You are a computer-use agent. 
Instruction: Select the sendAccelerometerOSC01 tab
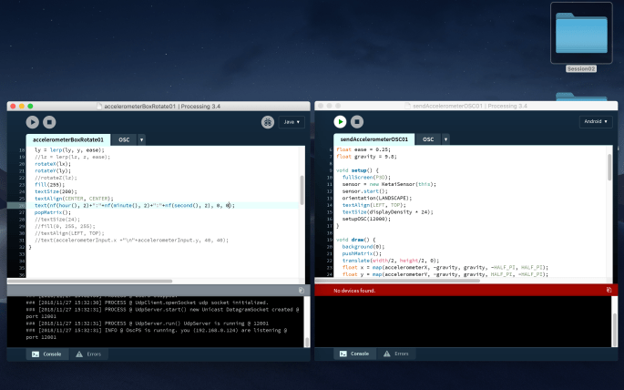point(374,139)
